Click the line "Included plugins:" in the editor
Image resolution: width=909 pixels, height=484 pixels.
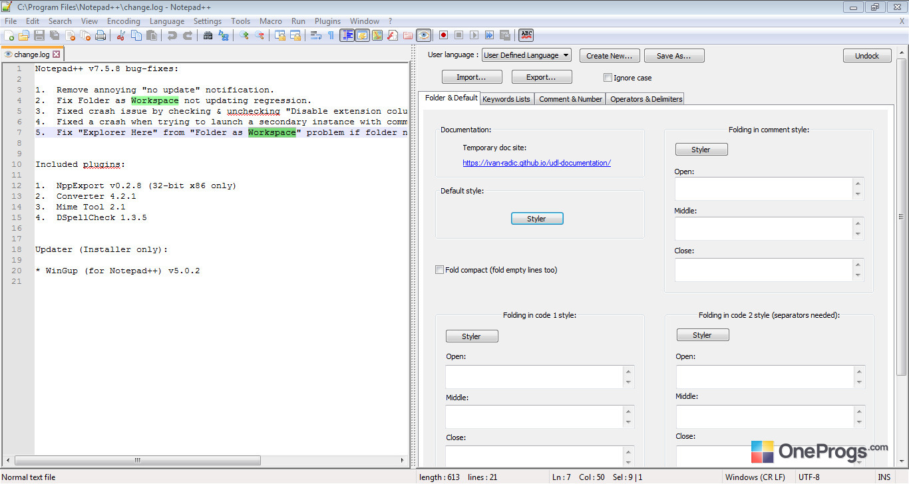(x=80, y=164)
